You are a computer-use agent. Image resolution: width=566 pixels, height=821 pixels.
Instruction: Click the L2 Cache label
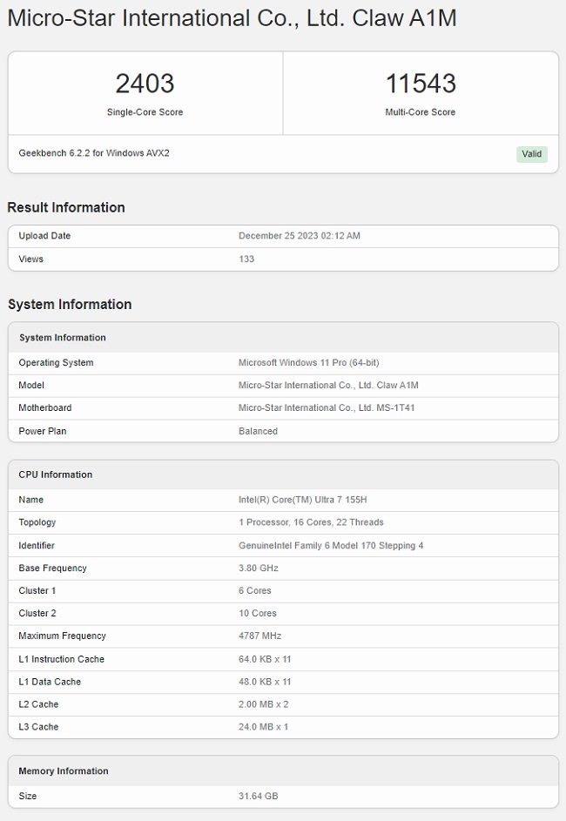38,704
